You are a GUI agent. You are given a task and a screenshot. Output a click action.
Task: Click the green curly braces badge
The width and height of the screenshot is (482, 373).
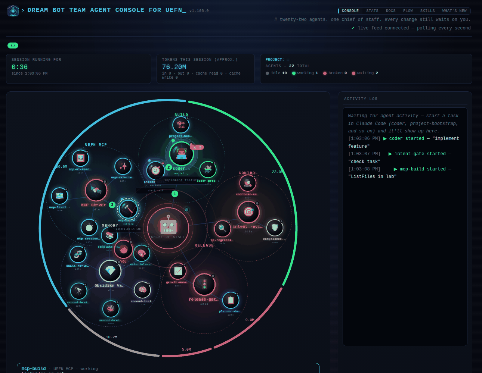pos(13,46)
